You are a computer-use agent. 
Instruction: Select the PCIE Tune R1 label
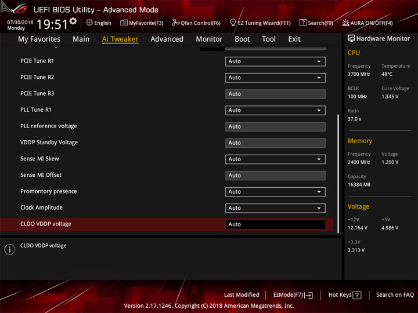tap(37, 61)
